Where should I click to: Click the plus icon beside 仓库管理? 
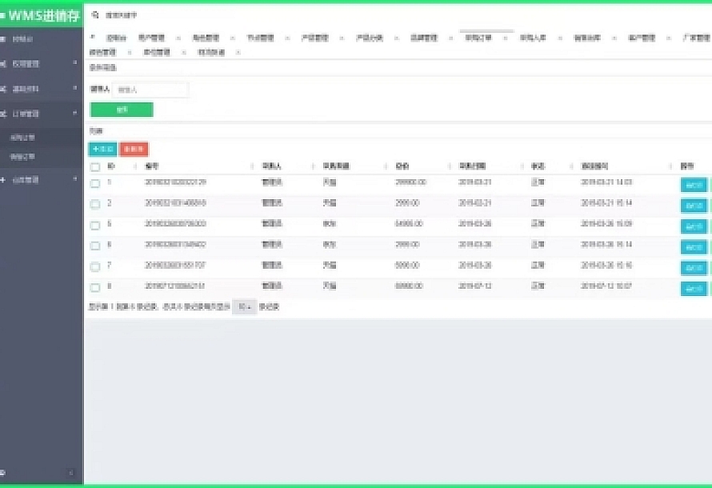4,180
